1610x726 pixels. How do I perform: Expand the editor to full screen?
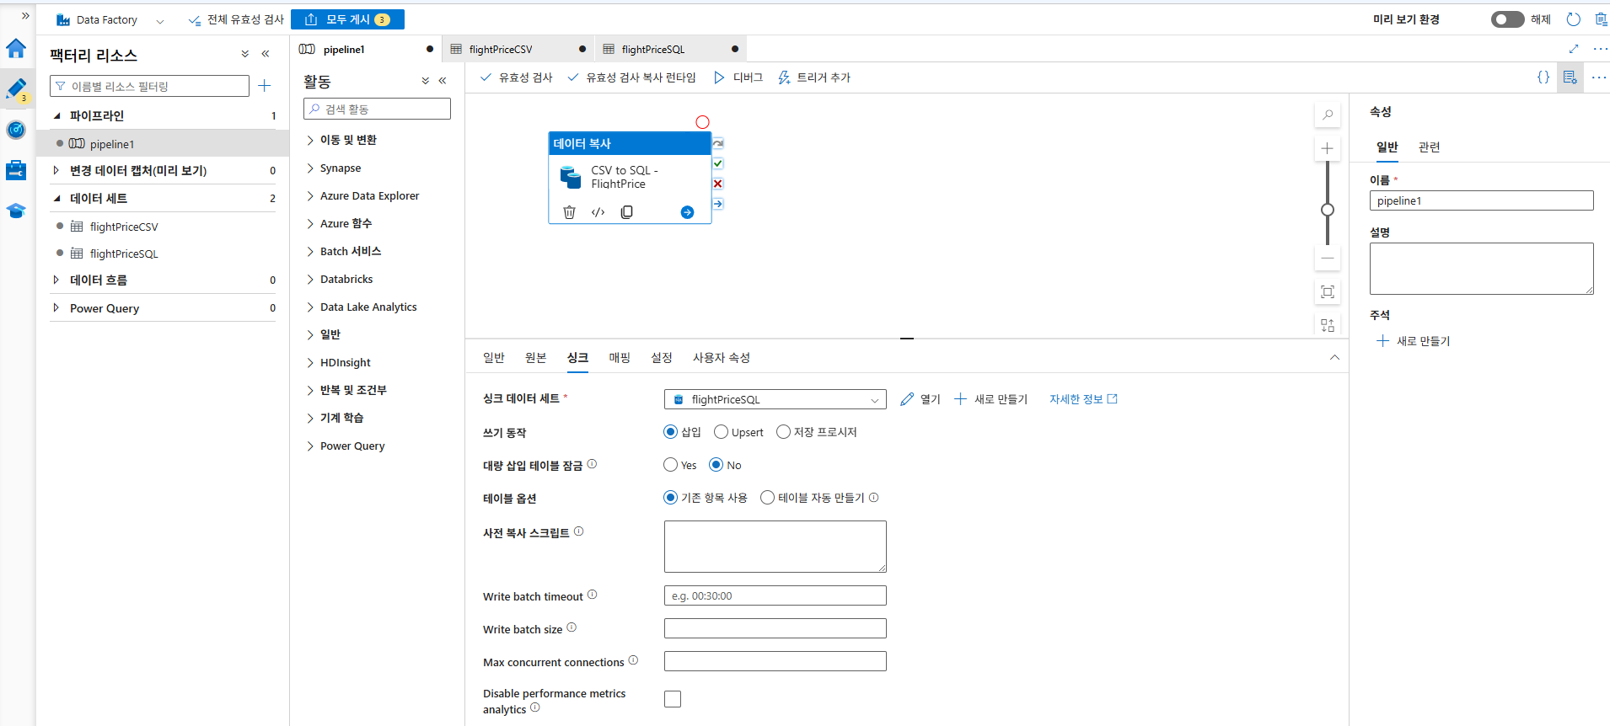pos(1574,49)
